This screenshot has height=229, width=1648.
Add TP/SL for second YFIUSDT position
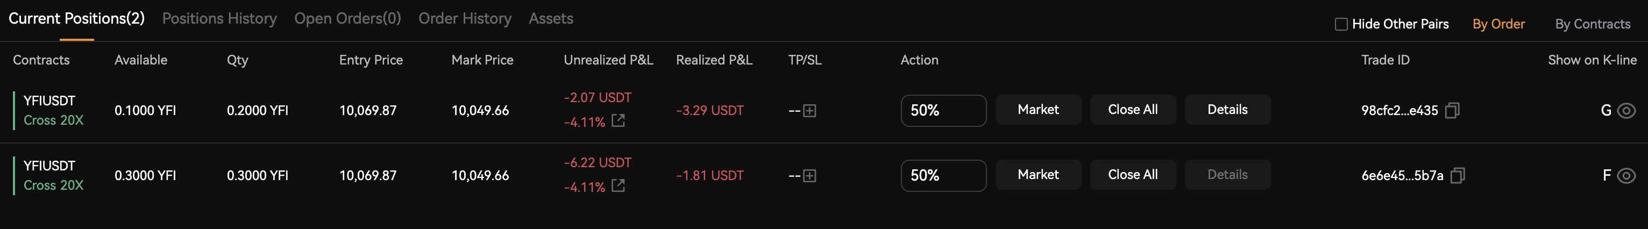point(809,176)
